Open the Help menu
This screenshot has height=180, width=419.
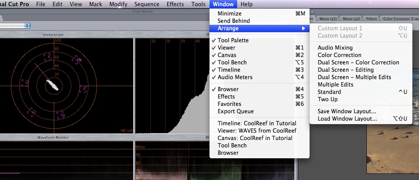point(246,4)
